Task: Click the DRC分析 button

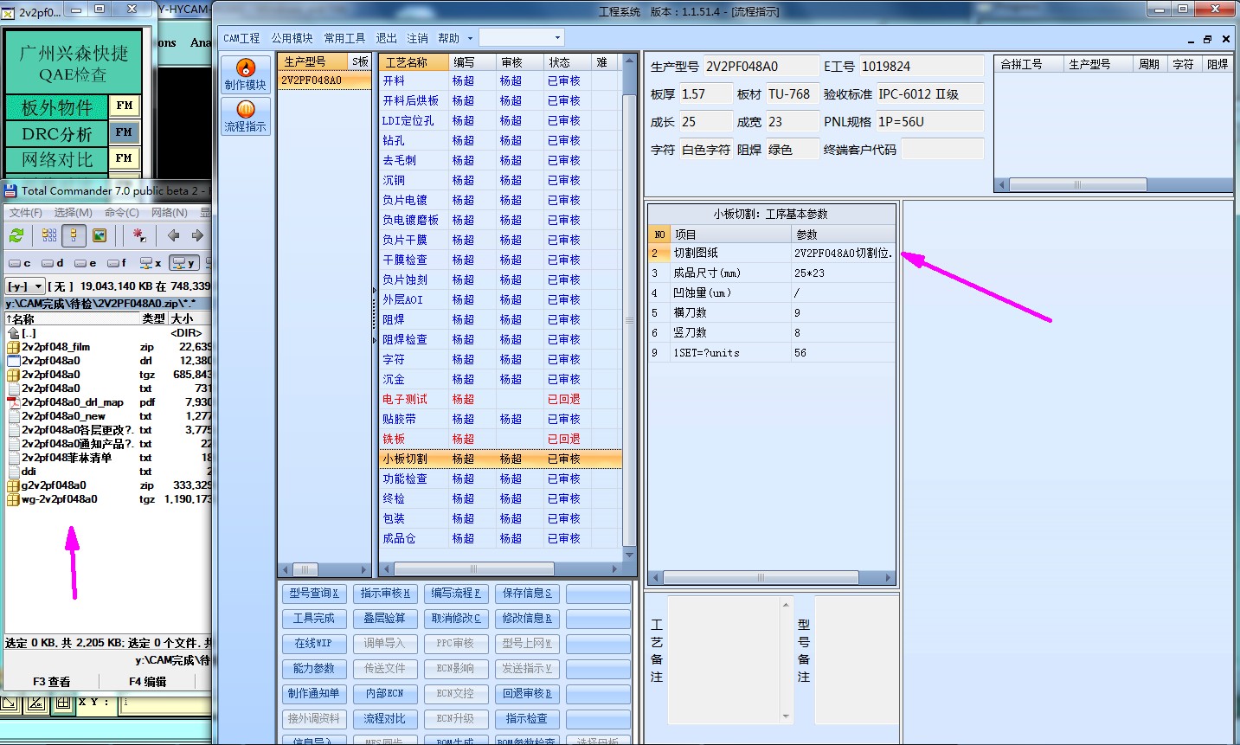Action: point(57,134)
